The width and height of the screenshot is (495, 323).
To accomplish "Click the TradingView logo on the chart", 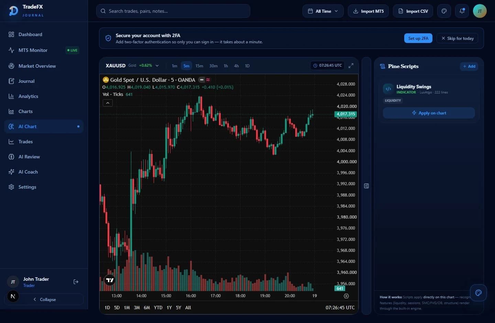I will (110, 280).
